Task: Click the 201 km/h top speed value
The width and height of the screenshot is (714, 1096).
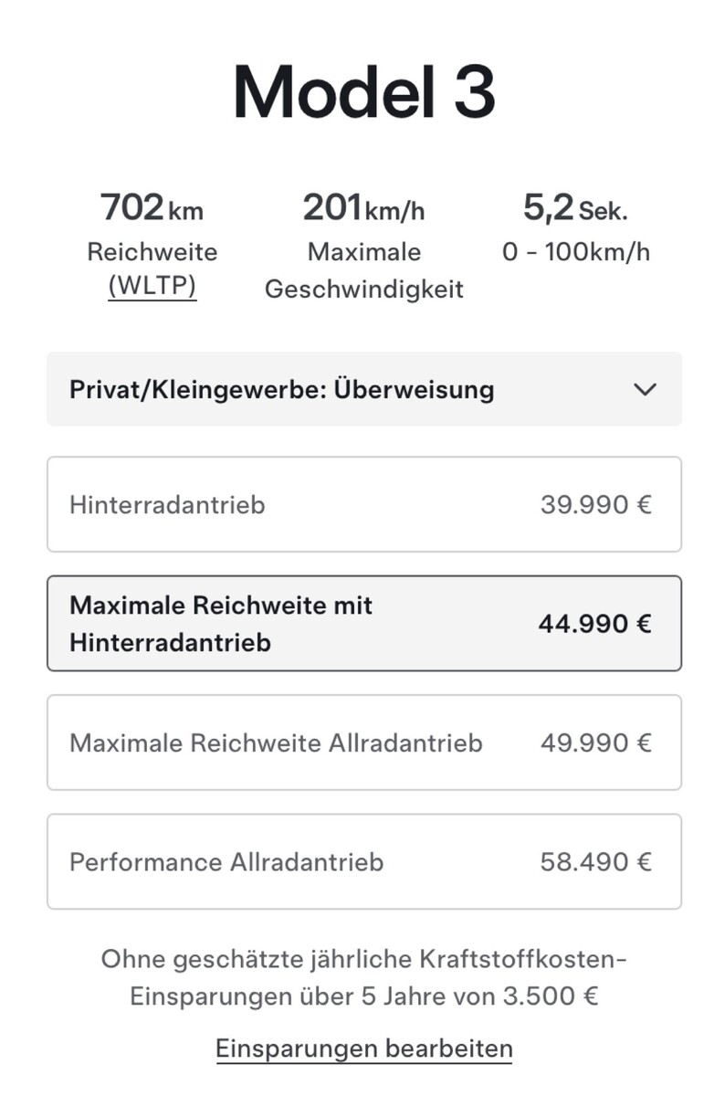Action: [363, 208]
